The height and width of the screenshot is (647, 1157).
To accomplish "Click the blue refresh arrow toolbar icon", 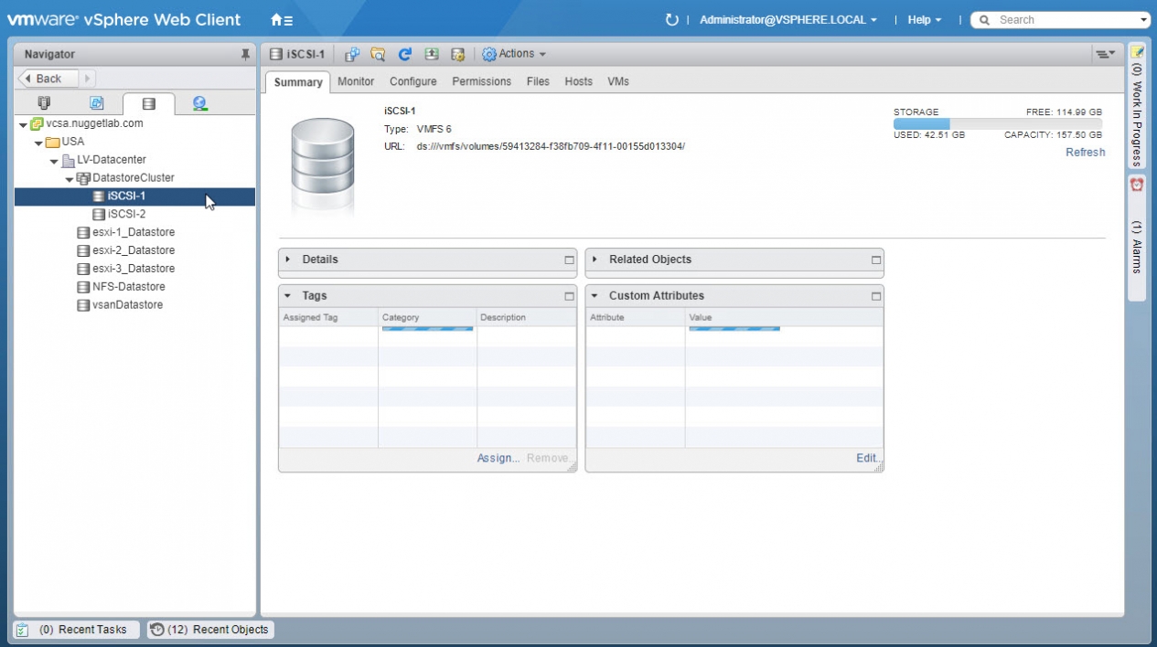I will 404,55.
